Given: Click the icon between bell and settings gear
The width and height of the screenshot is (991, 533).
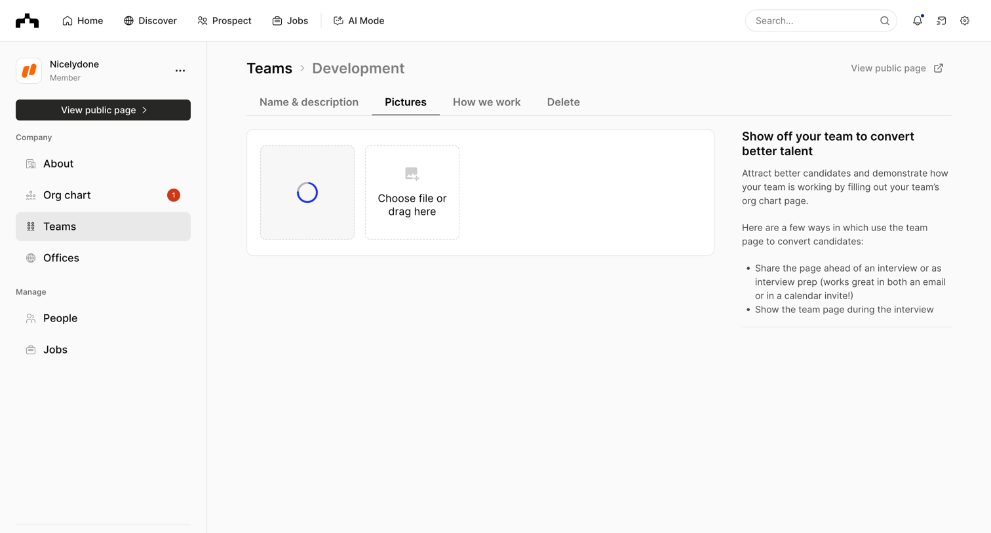Looking at the screenshot, I should pos(941,21).
